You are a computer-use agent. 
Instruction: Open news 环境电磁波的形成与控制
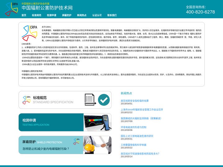tap(133, 127)
